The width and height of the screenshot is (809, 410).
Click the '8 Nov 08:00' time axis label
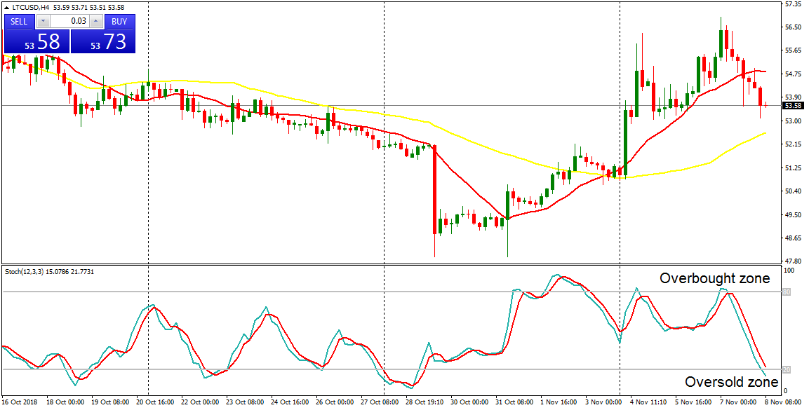click(782, 401)
